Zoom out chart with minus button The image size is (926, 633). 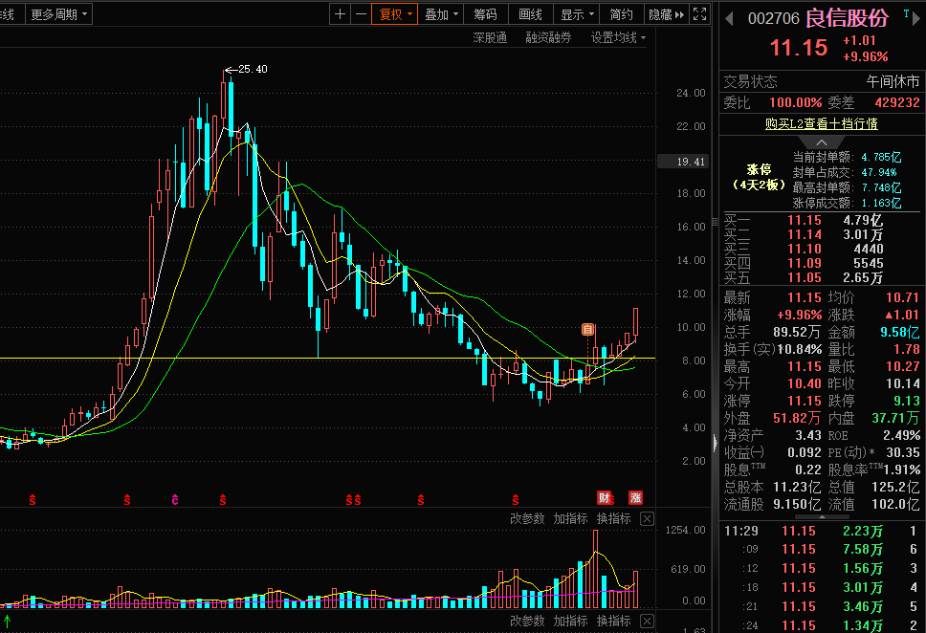[361, 14]
